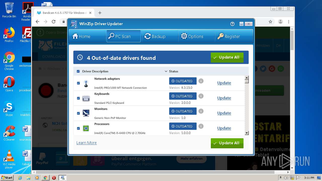Screen dimensions: 322x181
Task: Bookmark page with Chrome star icon
Action: point(270,22)
